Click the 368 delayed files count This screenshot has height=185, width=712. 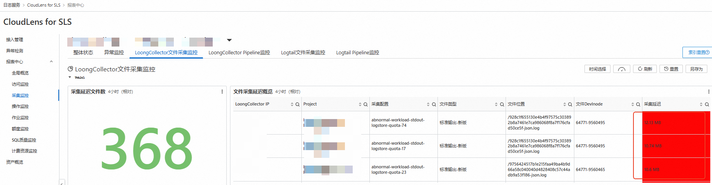click(x=147, y=150)
